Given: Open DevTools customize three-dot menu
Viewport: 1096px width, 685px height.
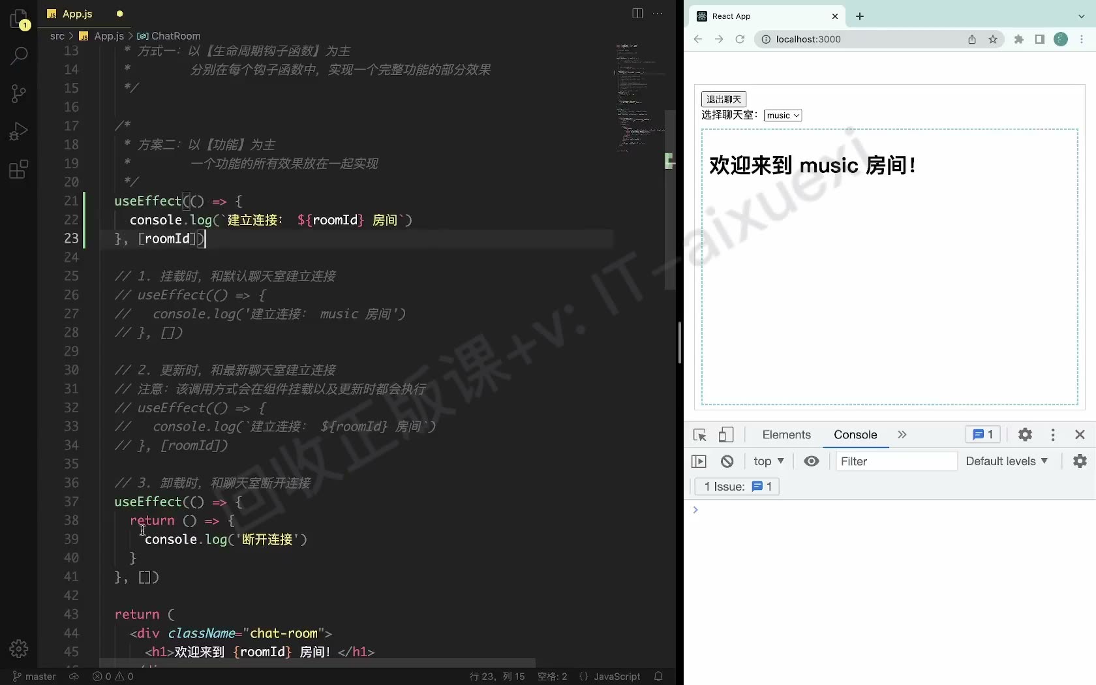Looking at the screenshot, I should click(x=1053, y=435).
